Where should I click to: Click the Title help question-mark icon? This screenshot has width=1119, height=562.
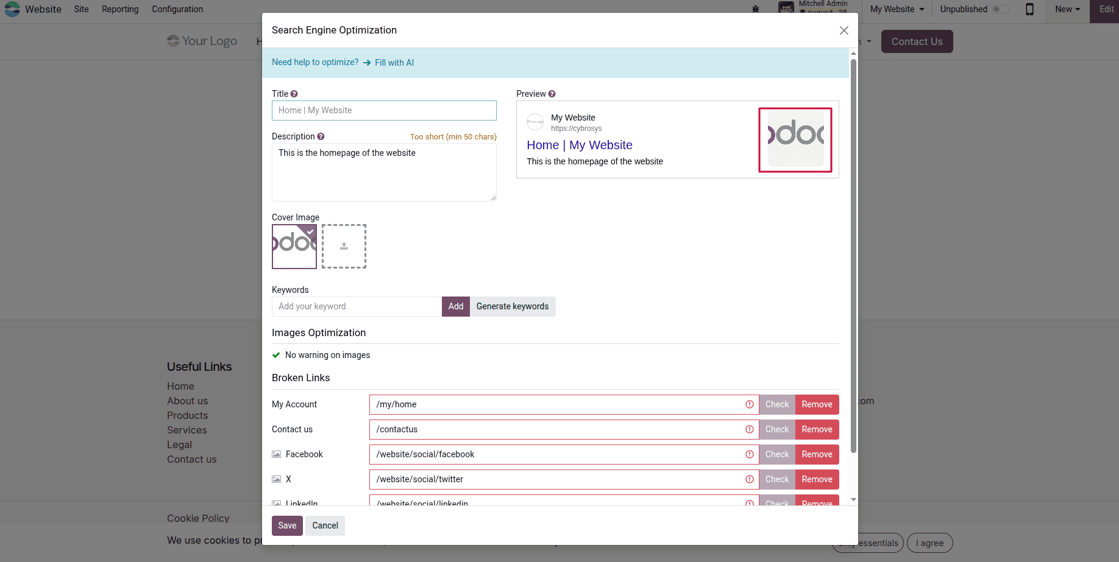click(x=294, y=94)
